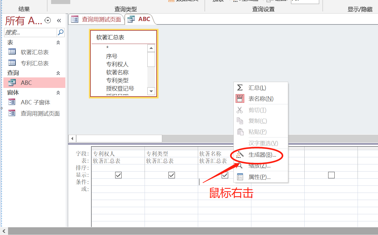This screenshot has width=378, height=235.
Task: Select the ABC query in navigation pane
Action: tap(35, 83)
